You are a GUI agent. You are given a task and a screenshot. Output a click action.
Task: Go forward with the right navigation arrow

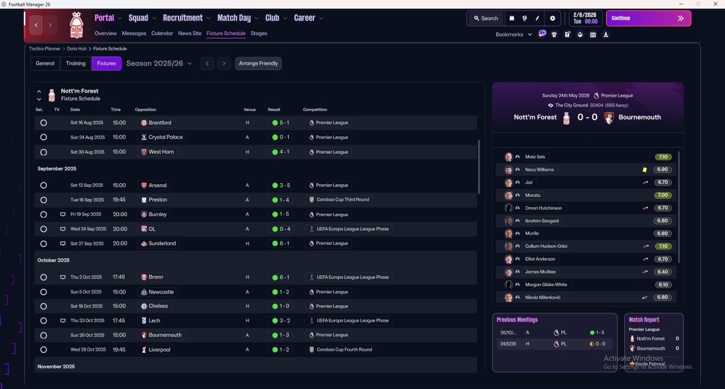(x=50, y=25)
